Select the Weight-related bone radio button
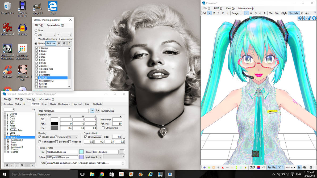 [36, 39]
